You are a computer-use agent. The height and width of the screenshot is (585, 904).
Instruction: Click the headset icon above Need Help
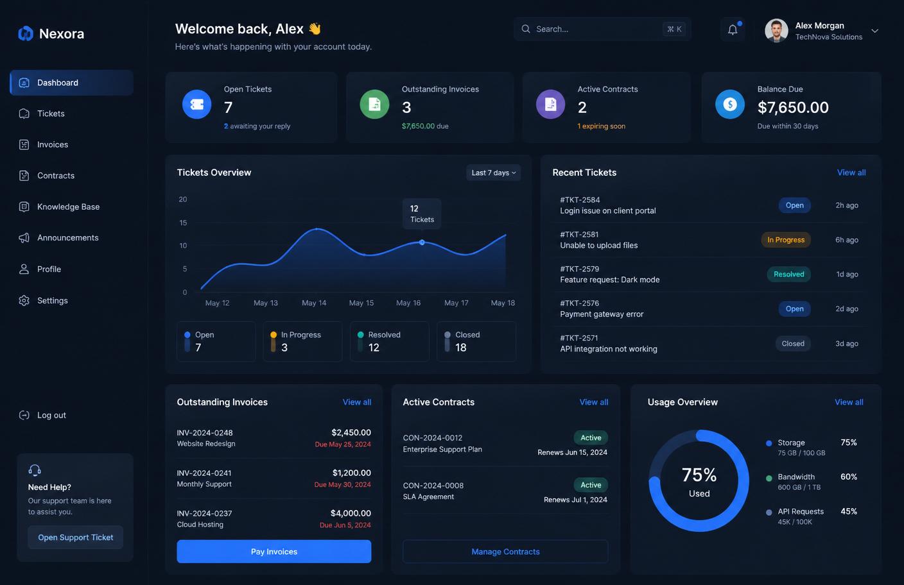(x=35, y=470)
